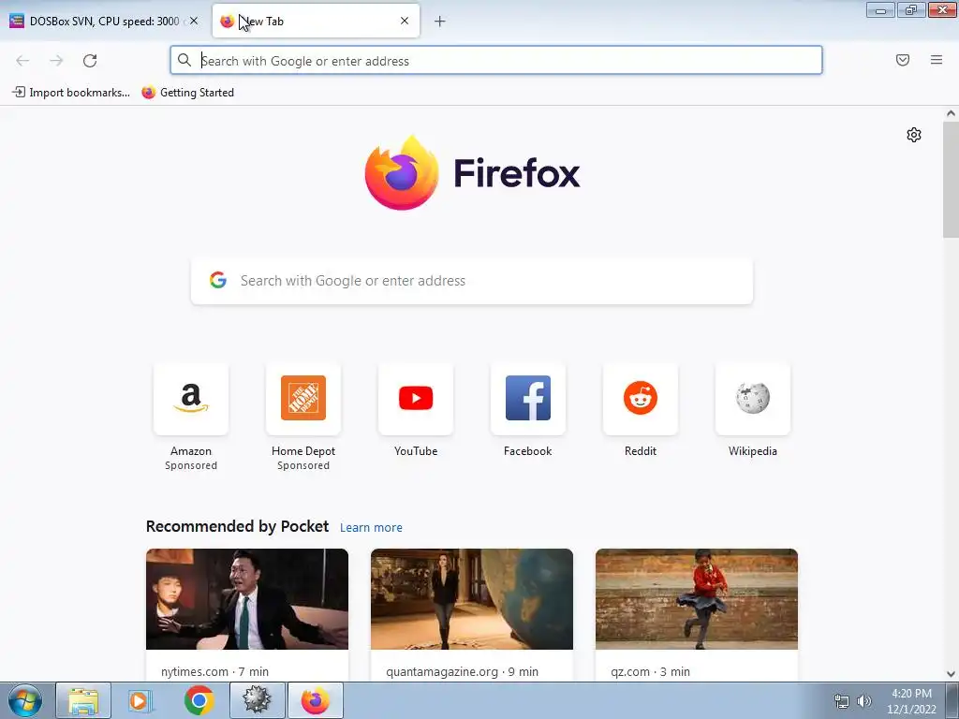
Task: Focus the address bar field
Action: click(x=496, y=61)
